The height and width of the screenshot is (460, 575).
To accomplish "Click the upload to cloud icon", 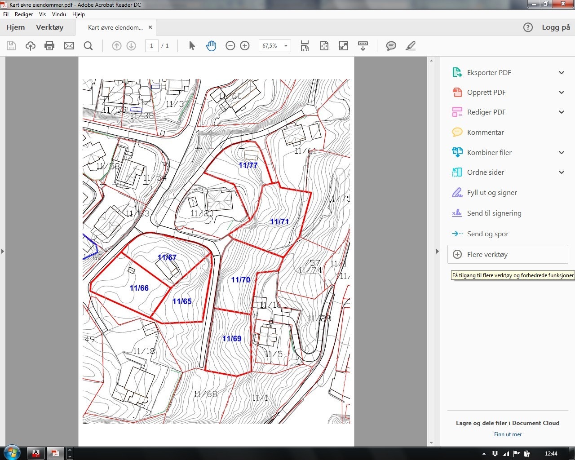I will pos(31,46).
